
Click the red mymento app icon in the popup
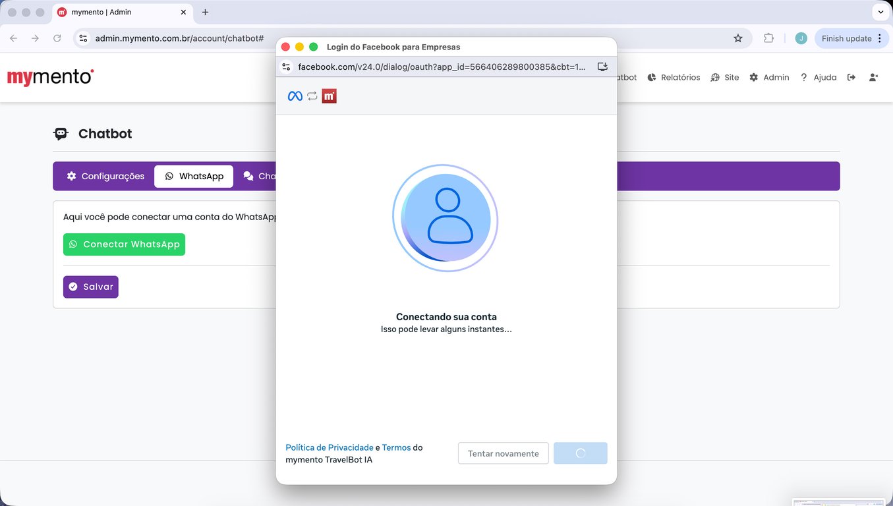click(330, 96)
